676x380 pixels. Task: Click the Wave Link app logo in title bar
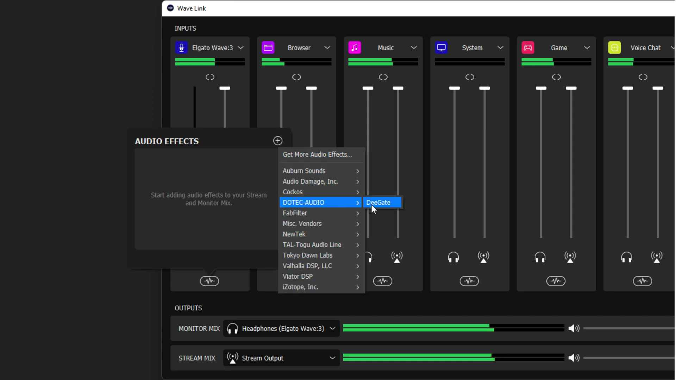pyautogui.click(x=170, y=8)
